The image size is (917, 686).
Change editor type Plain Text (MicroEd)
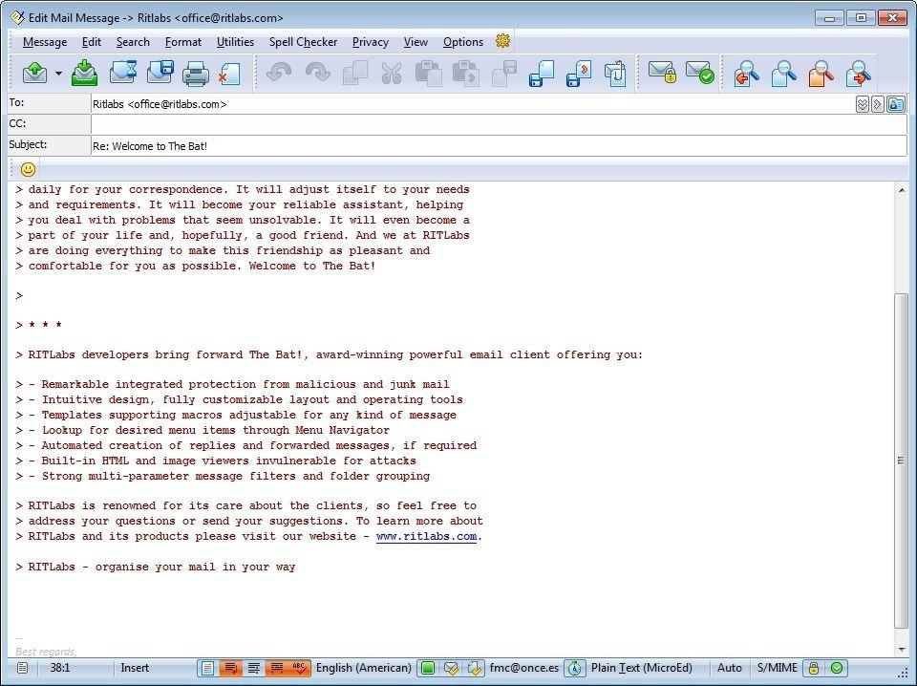coord(642,668)
